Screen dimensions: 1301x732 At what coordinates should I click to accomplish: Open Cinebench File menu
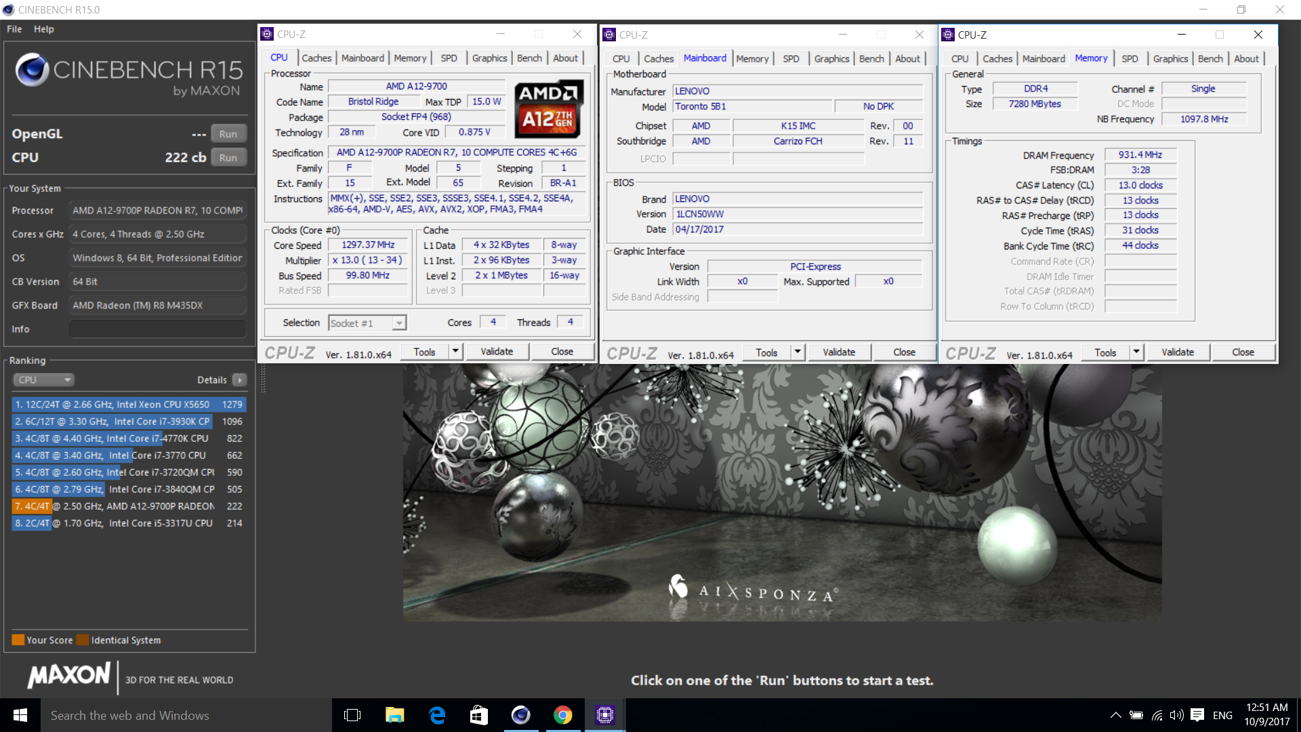[x=14, y=29]
